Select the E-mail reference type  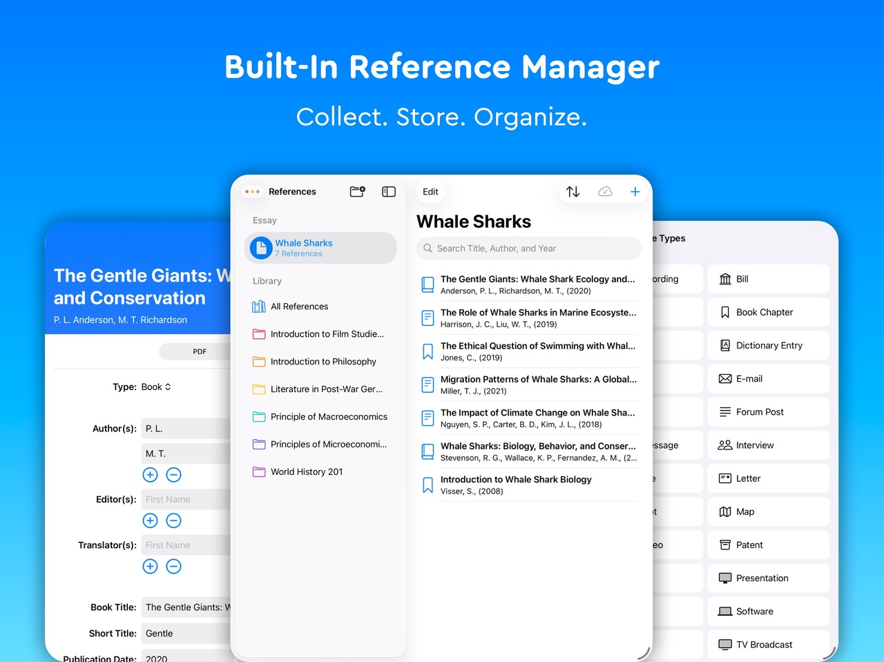[x=769, y=378]
